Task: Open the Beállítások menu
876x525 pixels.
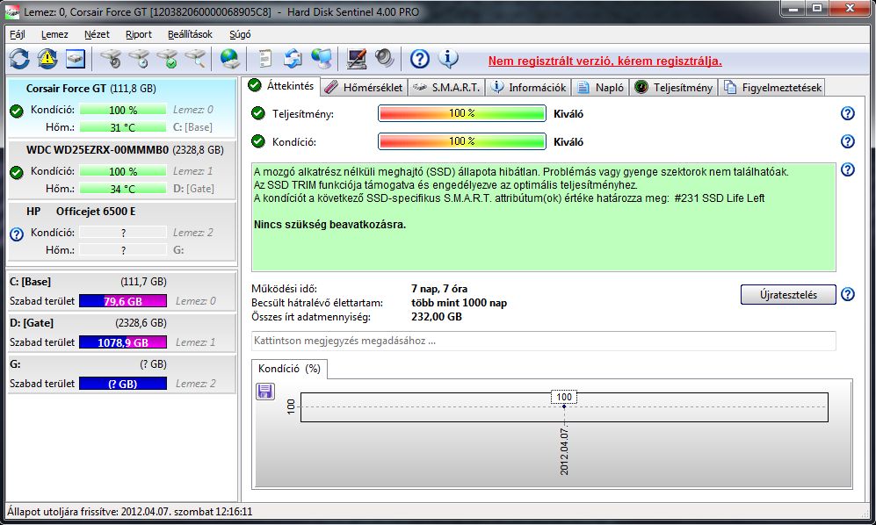Action: pyautogui.click(x=190, y=34)
